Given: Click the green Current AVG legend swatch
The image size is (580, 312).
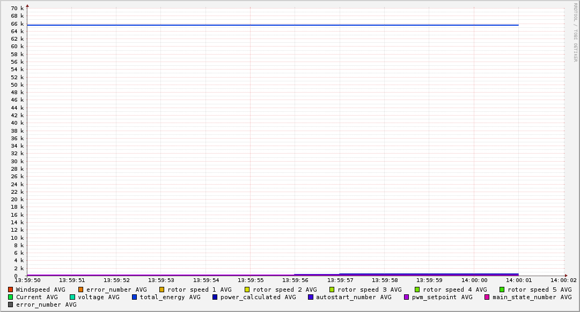Looking at the screenshot, I should tap(10, 297).
